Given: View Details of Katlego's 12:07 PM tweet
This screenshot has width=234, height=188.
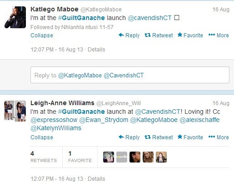Looking at the screenshot, I should coord(96,50).
